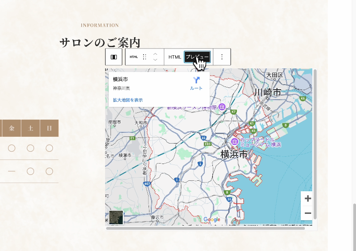Click the カップヌードルミュージアム map pin

tap(234, 142)
